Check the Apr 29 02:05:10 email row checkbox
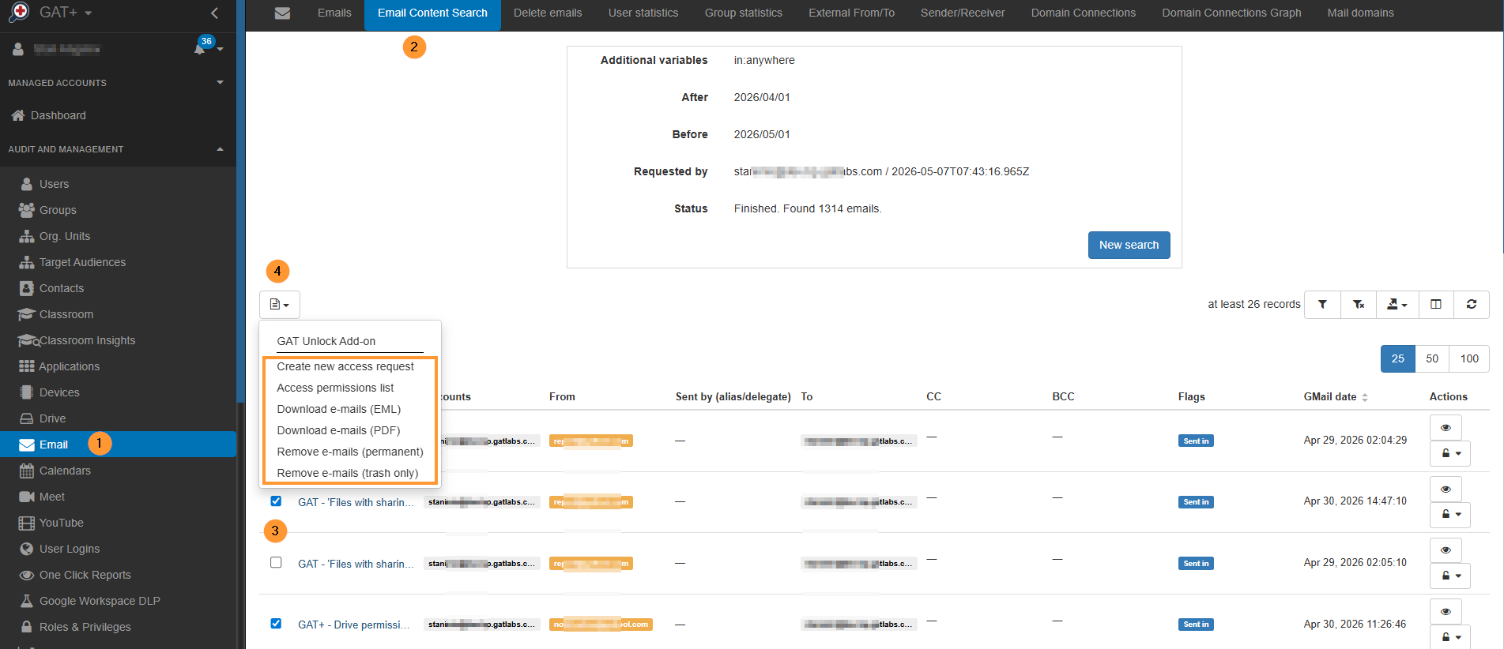 click(276, 562)
